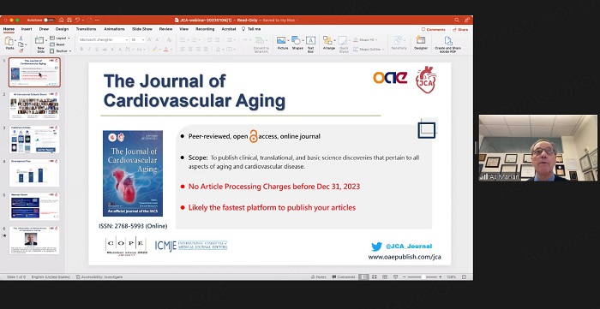
Task: Expand the Copy options arrow
Action: (x=25, y=45)
